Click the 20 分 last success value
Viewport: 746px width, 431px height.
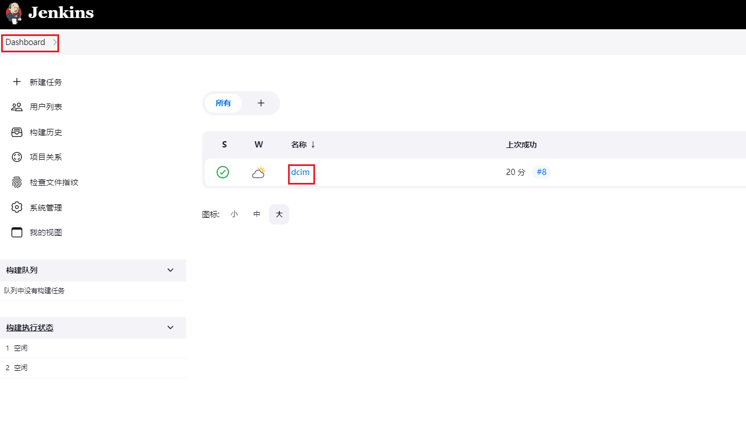515,172
